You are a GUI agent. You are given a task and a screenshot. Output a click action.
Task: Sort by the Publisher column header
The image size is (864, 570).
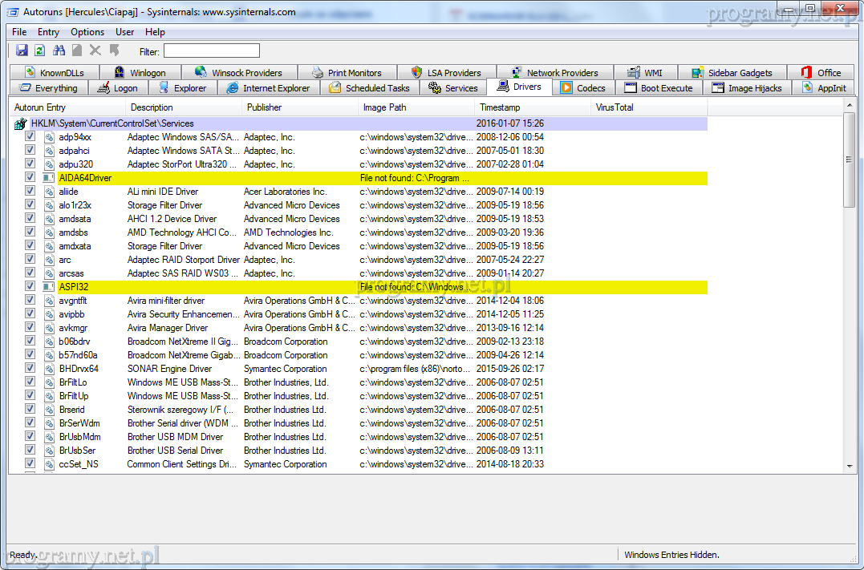[265, 107]
